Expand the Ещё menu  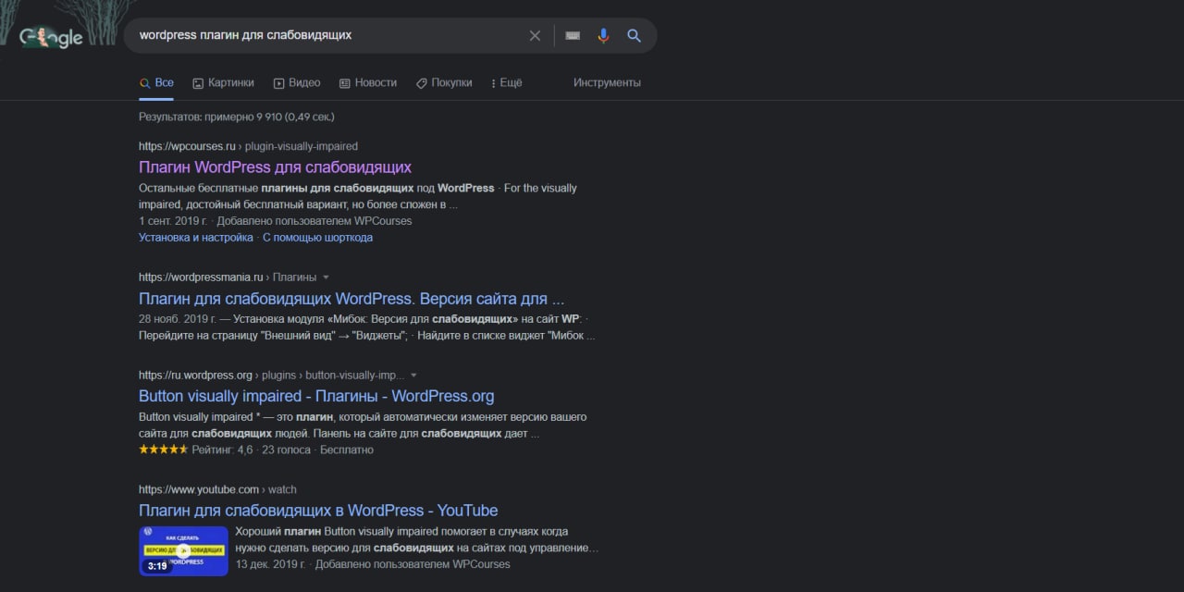point(506,82)
